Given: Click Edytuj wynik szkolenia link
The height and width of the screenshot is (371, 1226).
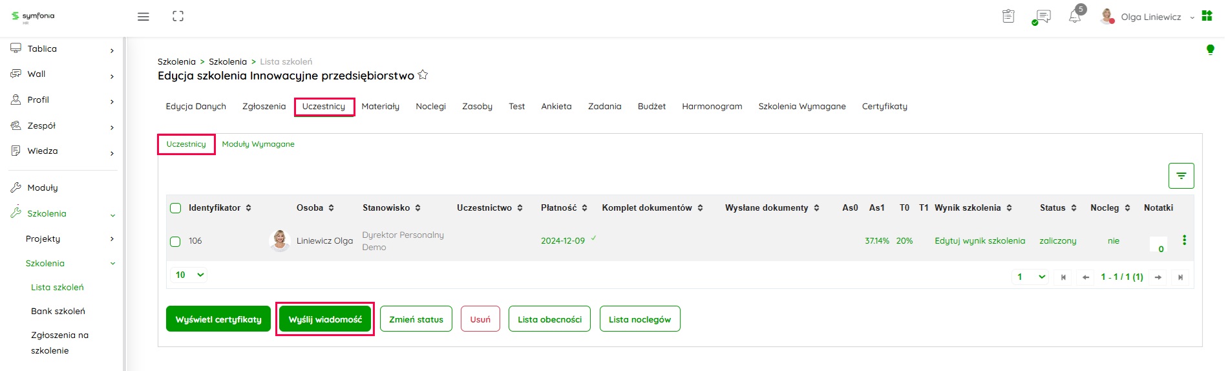Looking at the screenshot, I should (x=980, y=241).
